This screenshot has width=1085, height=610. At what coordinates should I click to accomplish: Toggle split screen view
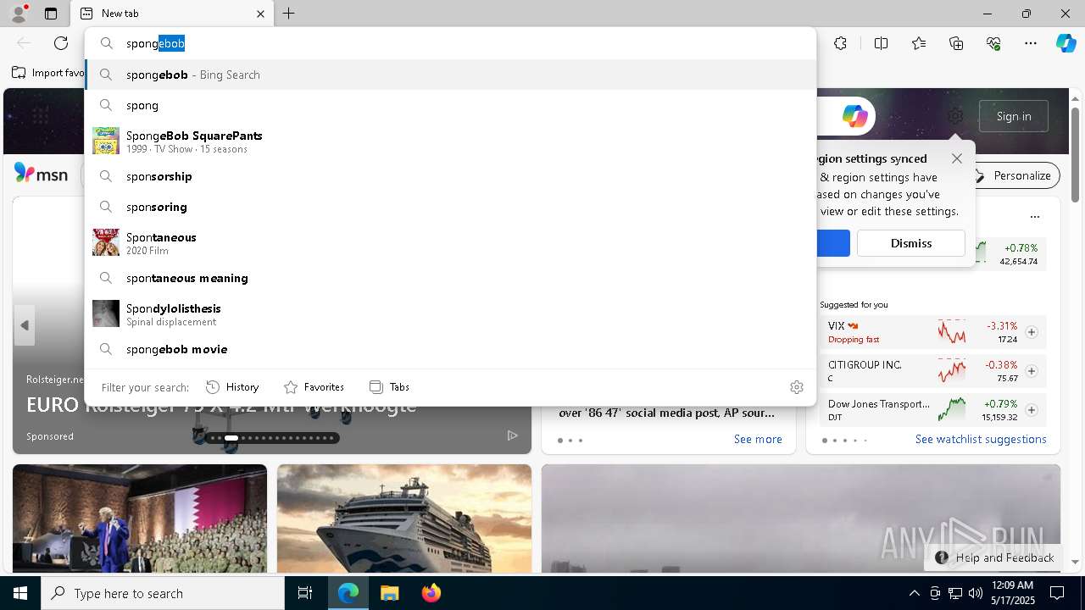click(x=881, y=43)
